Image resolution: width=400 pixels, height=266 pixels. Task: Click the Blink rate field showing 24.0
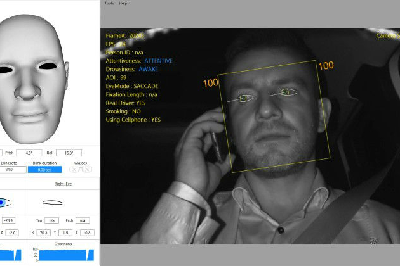click(10, 170)
